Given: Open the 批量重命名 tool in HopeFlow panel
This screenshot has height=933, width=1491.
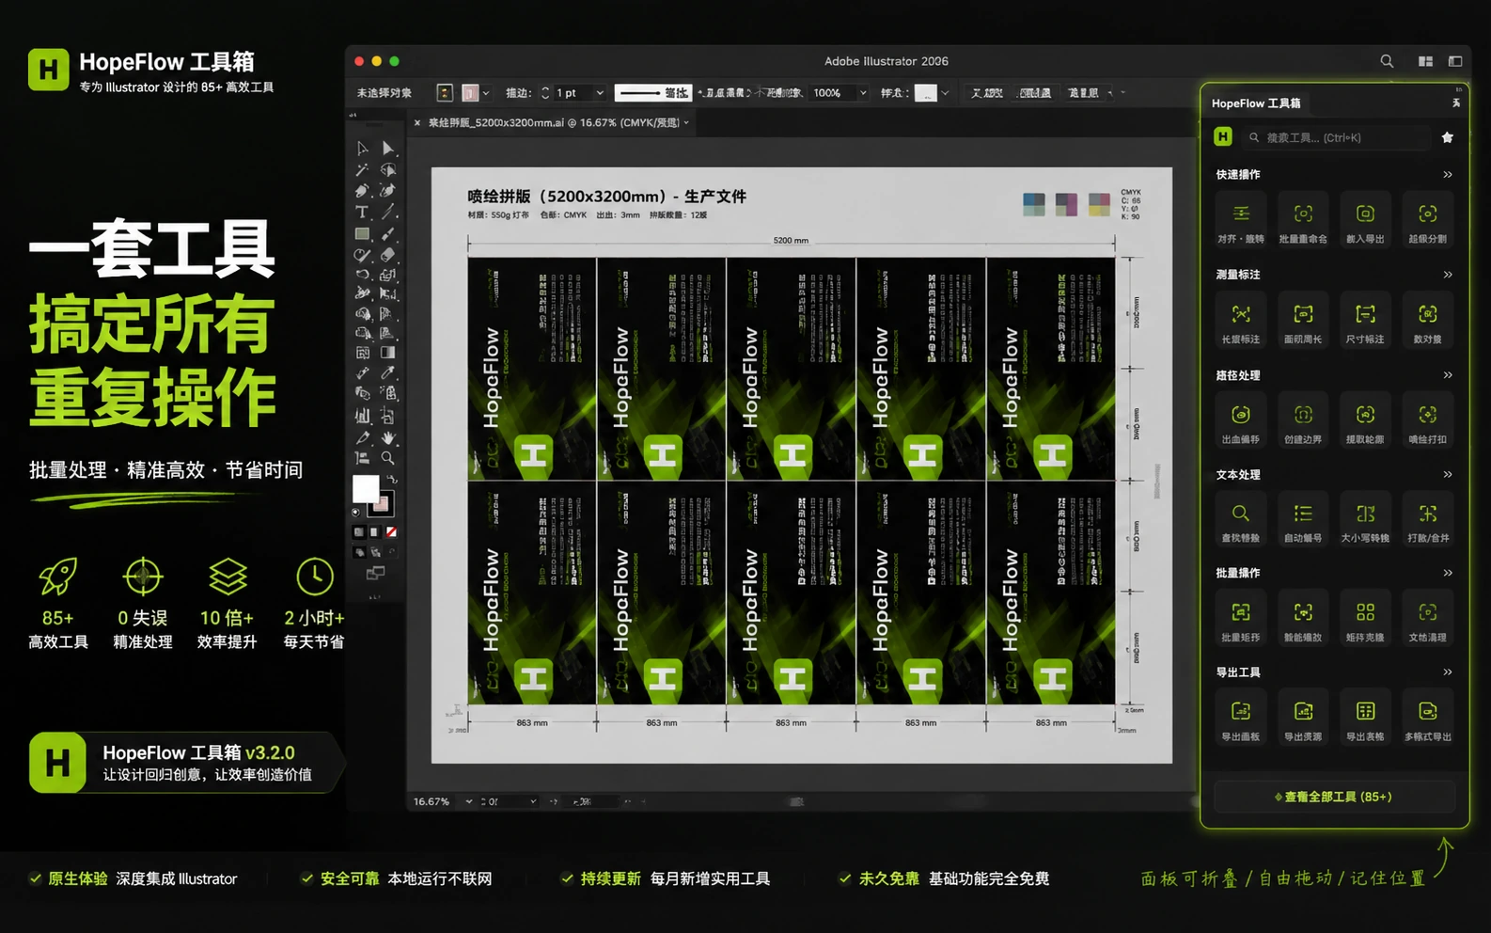Looking at the screenshot, I should [x=1303, y=221].
